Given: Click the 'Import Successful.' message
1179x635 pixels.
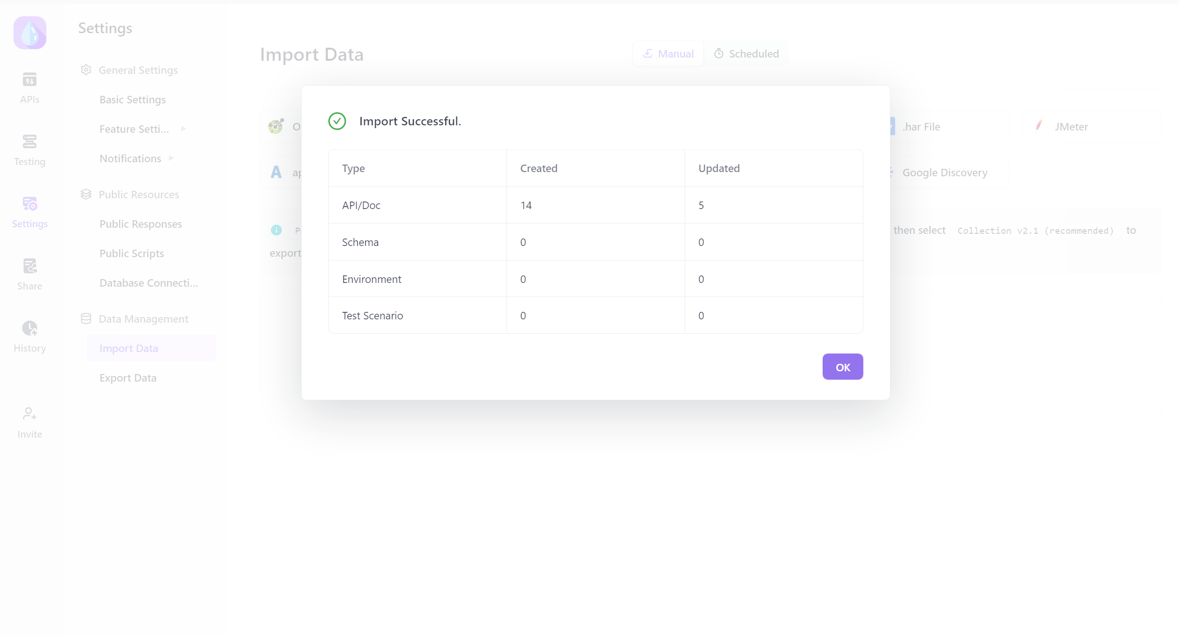Looking at the screenshot, I should (x=410, y=121).
